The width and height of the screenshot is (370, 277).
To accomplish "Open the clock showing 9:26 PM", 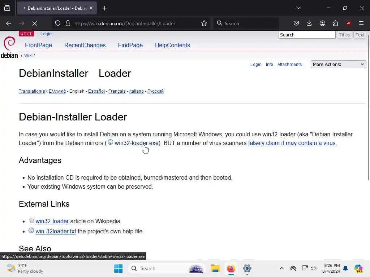I will pos(331,268).
